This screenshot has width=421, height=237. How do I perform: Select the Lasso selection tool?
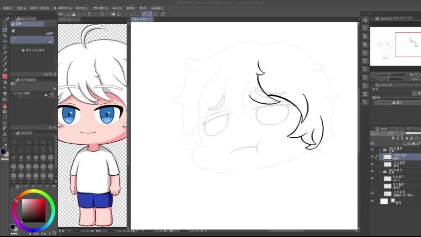pyautogui.click(x=4, y=47)
